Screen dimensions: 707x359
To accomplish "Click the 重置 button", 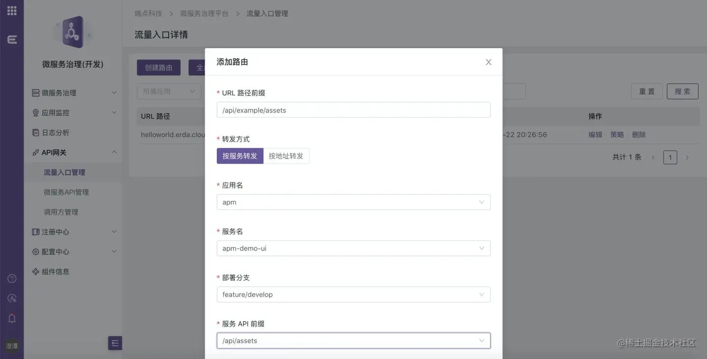I will tap(647, 91).
